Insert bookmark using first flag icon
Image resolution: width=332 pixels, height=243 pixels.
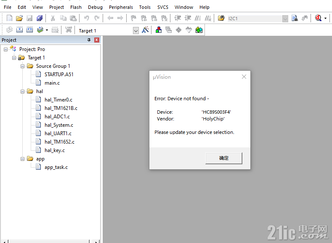[x=133, y=18]
